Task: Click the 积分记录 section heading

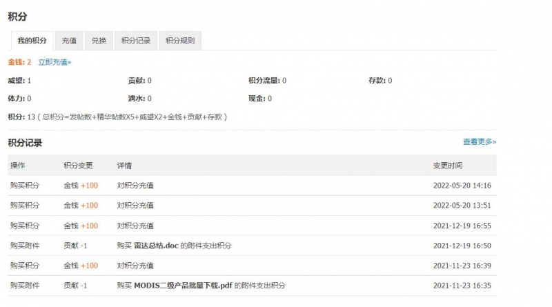Action: pos(25,143)
